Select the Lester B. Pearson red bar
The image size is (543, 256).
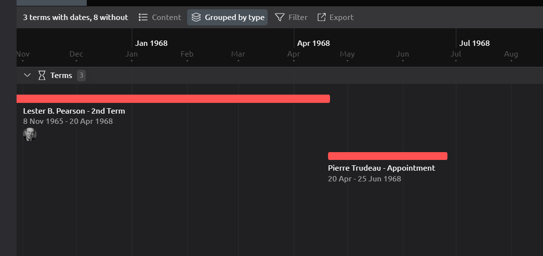pos(173,99)
